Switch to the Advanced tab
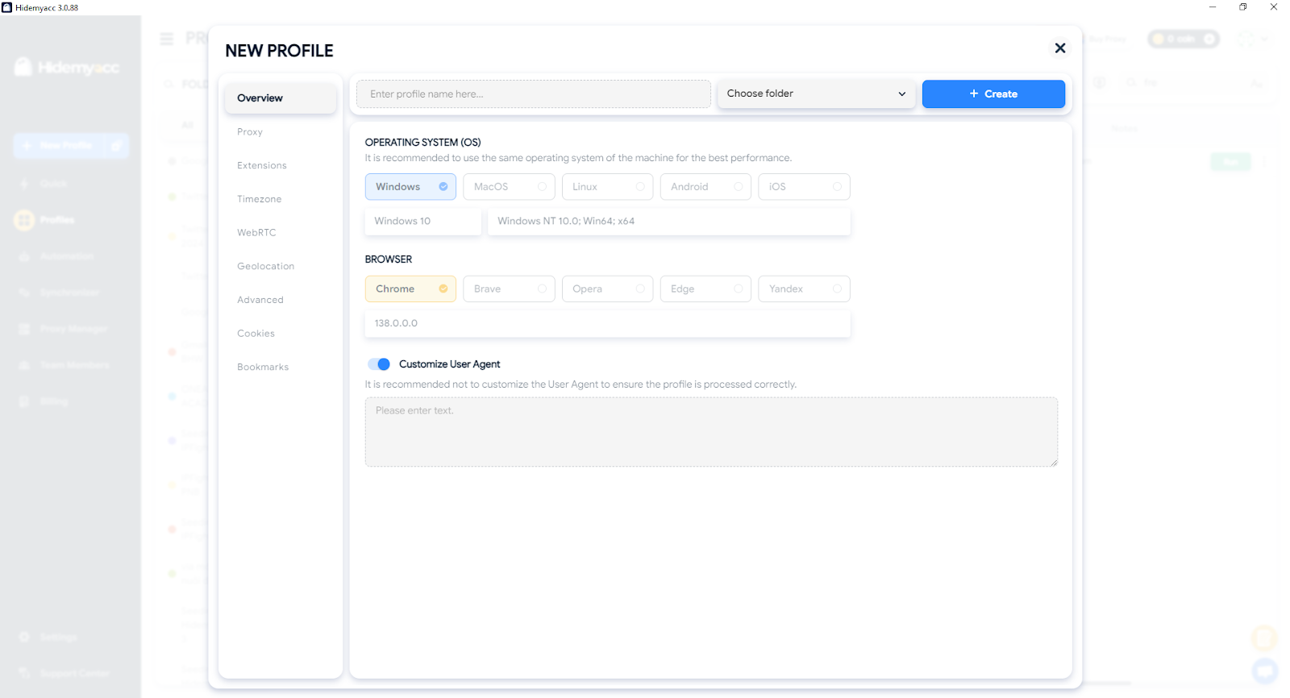 tap(260, 300)
